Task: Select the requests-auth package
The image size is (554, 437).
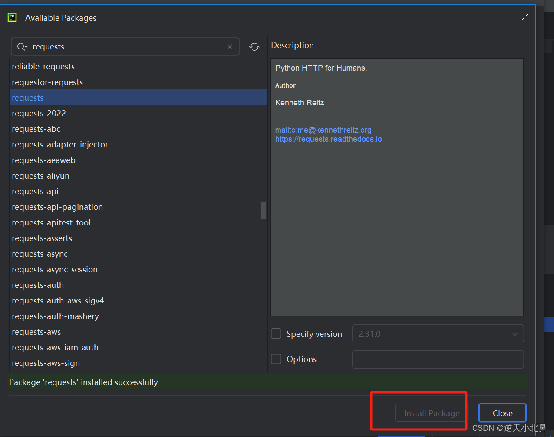Action: [x=38, y=285]
